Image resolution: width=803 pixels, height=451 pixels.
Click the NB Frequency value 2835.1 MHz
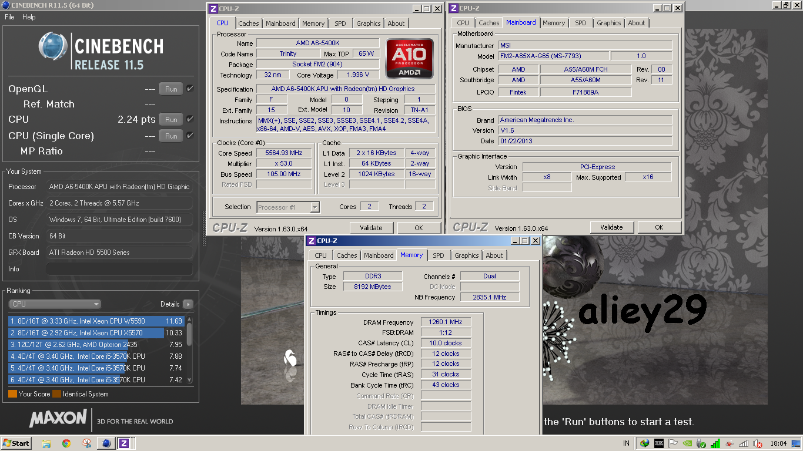490,298
